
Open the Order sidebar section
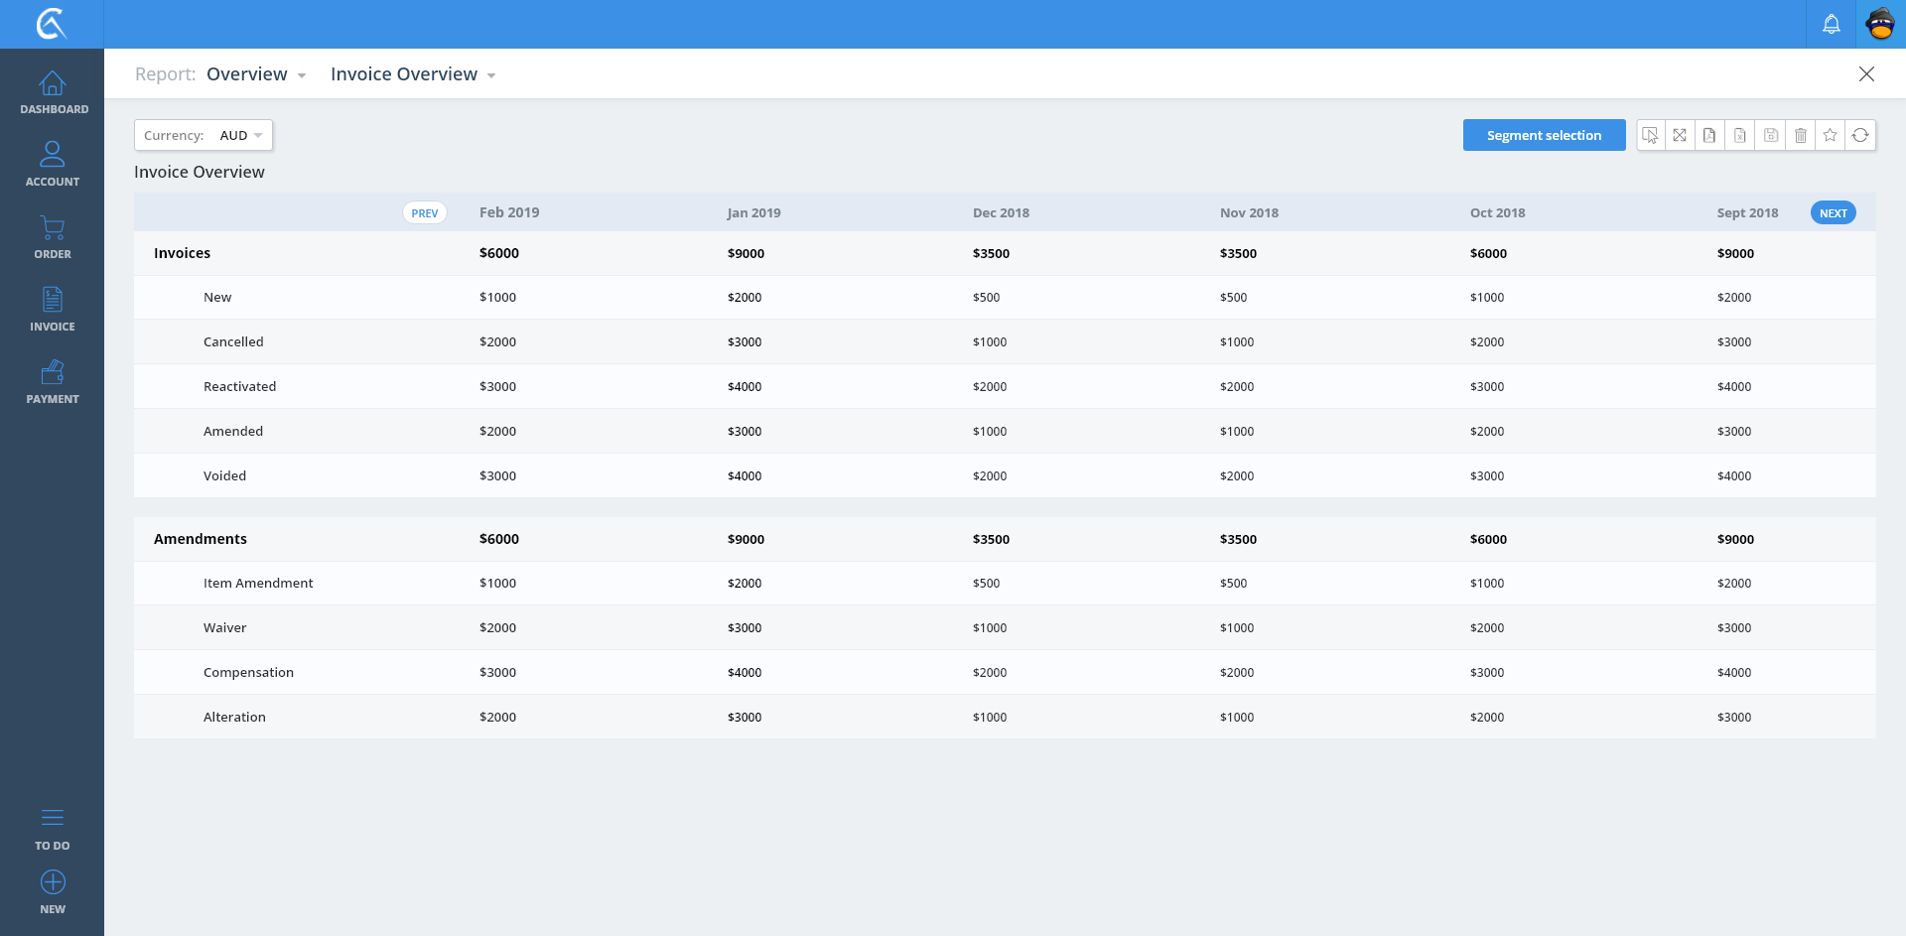tap(53, 237)
